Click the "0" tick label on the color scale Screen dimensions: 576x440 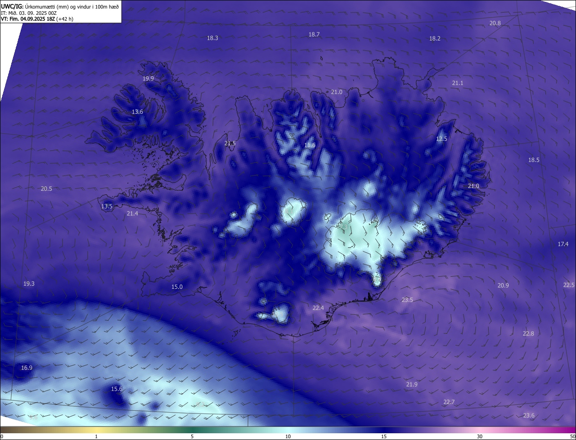[x=2, y=437]
